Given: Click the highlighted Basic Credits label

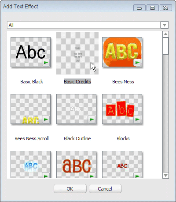Looking at the screenshot, I should point(77,82).
